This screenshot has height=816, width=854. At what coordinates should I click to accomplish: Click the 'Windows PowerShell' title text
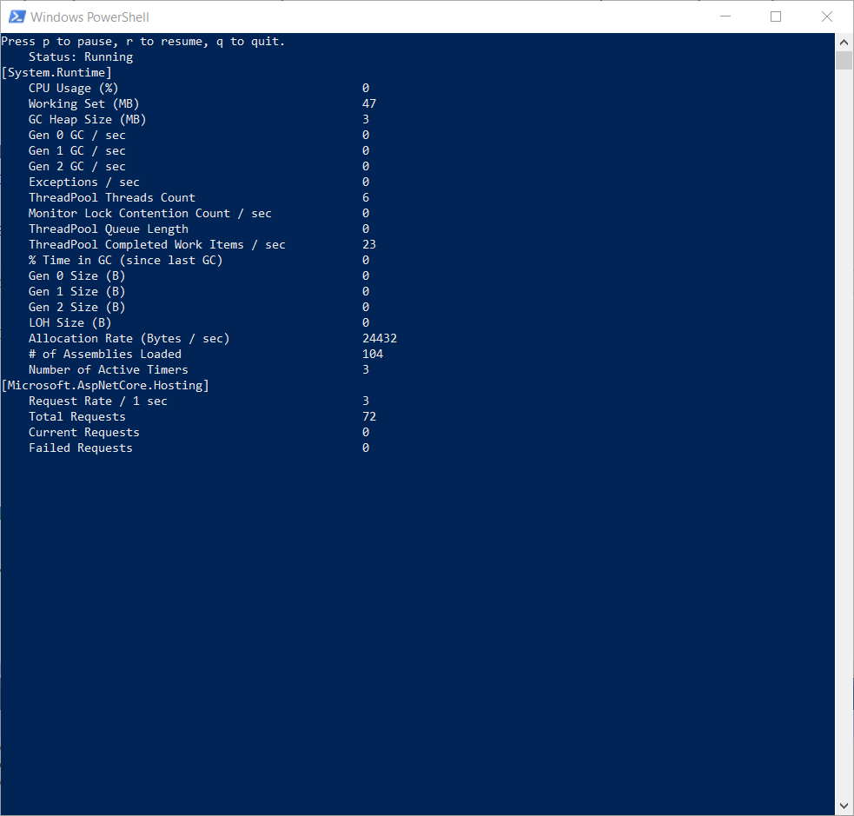coord(89,17)
